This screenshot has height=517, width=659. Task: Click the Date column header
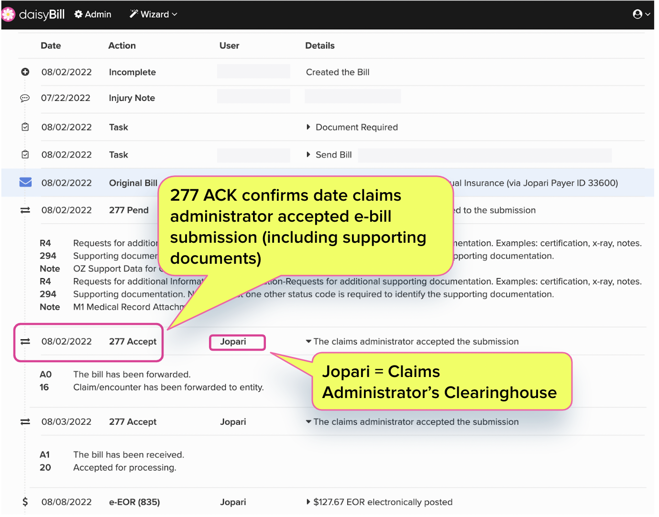click(x=51, y=45)
